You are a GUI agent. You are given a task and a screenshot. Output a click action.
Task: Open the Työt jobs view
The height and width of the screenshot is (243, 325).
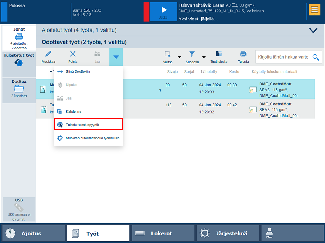coord(98,233)
